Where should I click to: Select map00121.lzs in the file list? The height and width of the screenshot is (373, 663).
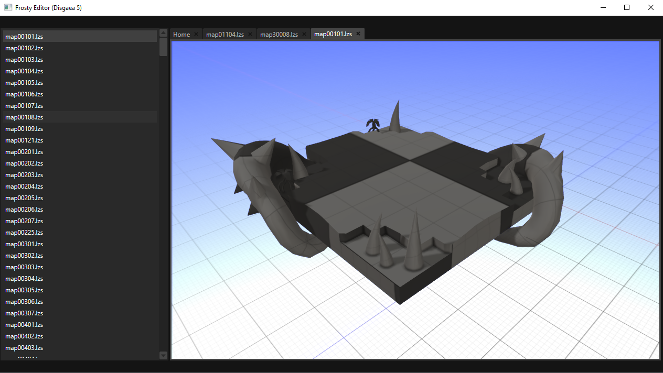[80, 140]
